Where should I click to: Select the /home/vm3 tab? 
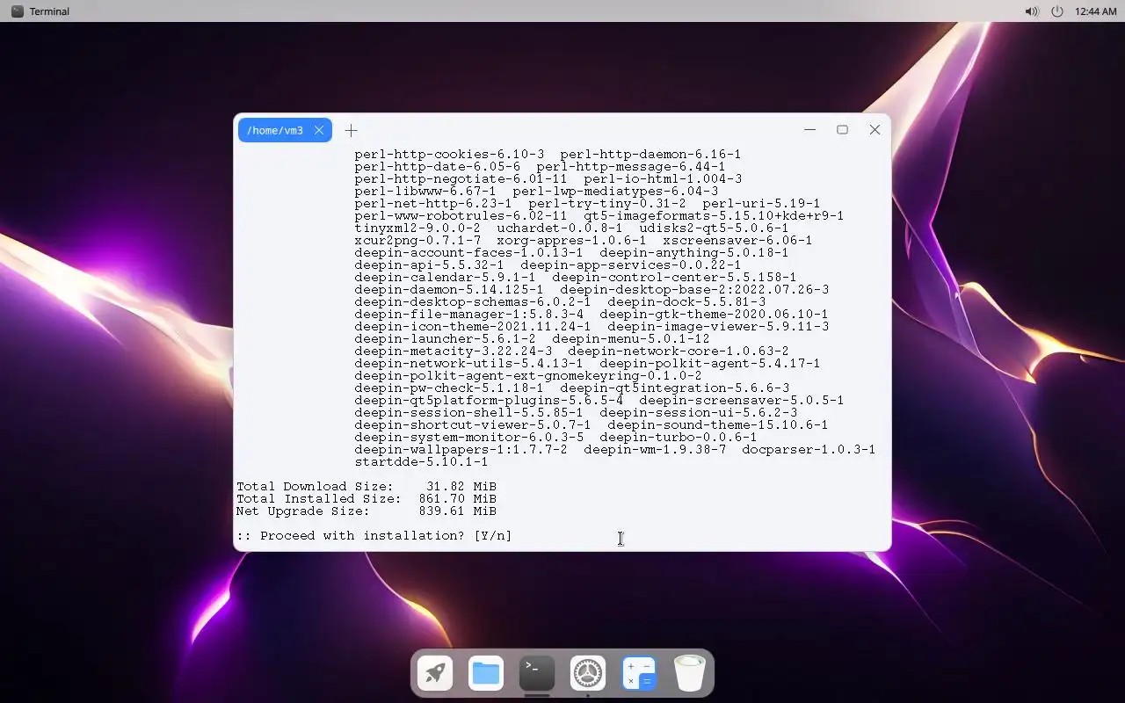click(285, 130)
